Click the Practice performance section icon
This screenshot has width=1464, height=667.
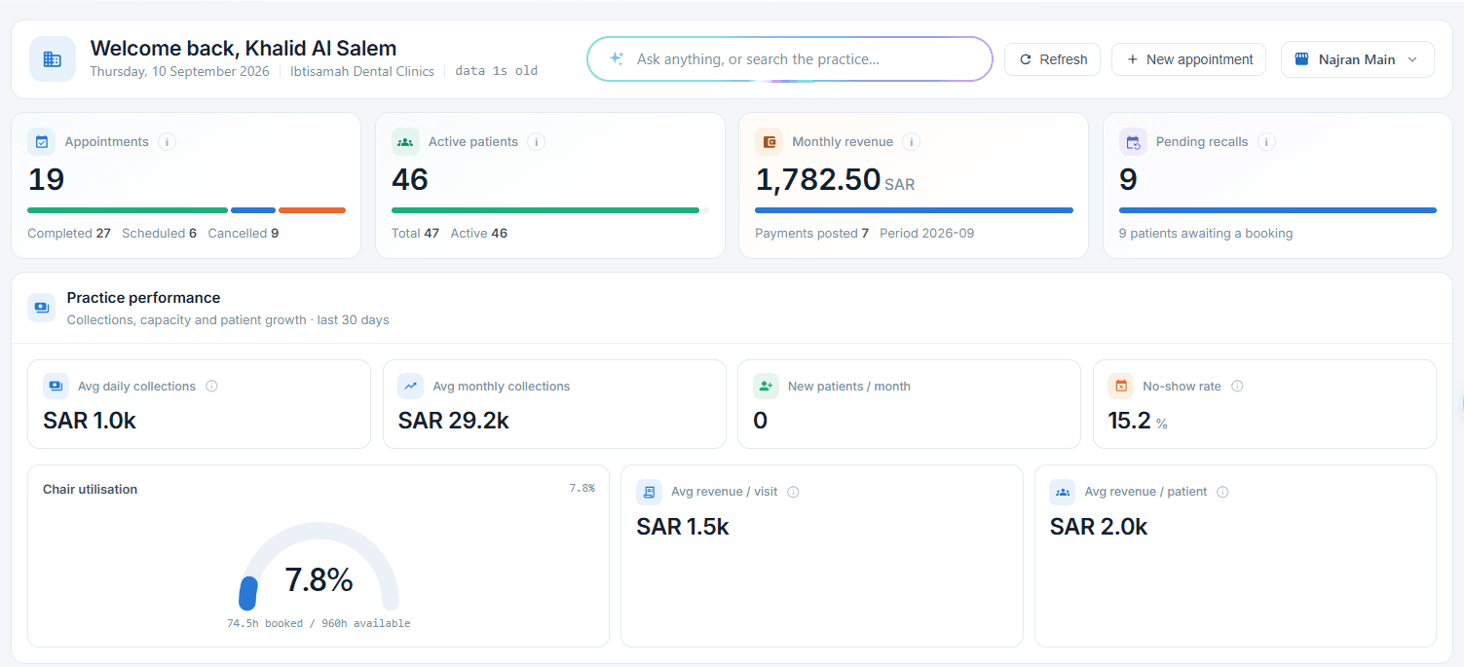(42, 308)
